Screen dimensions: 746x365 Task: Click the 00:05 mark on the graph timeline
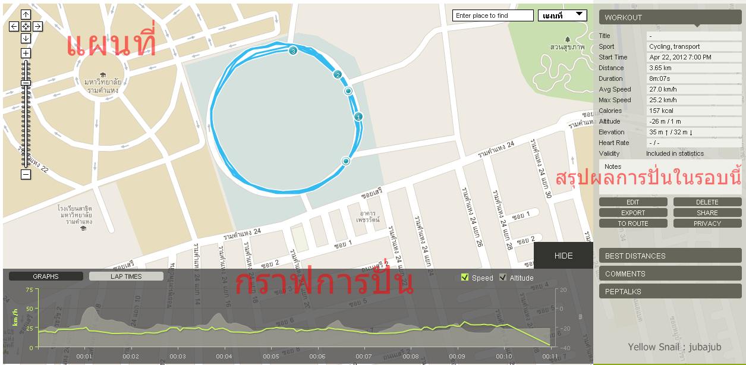coord(271,357)
